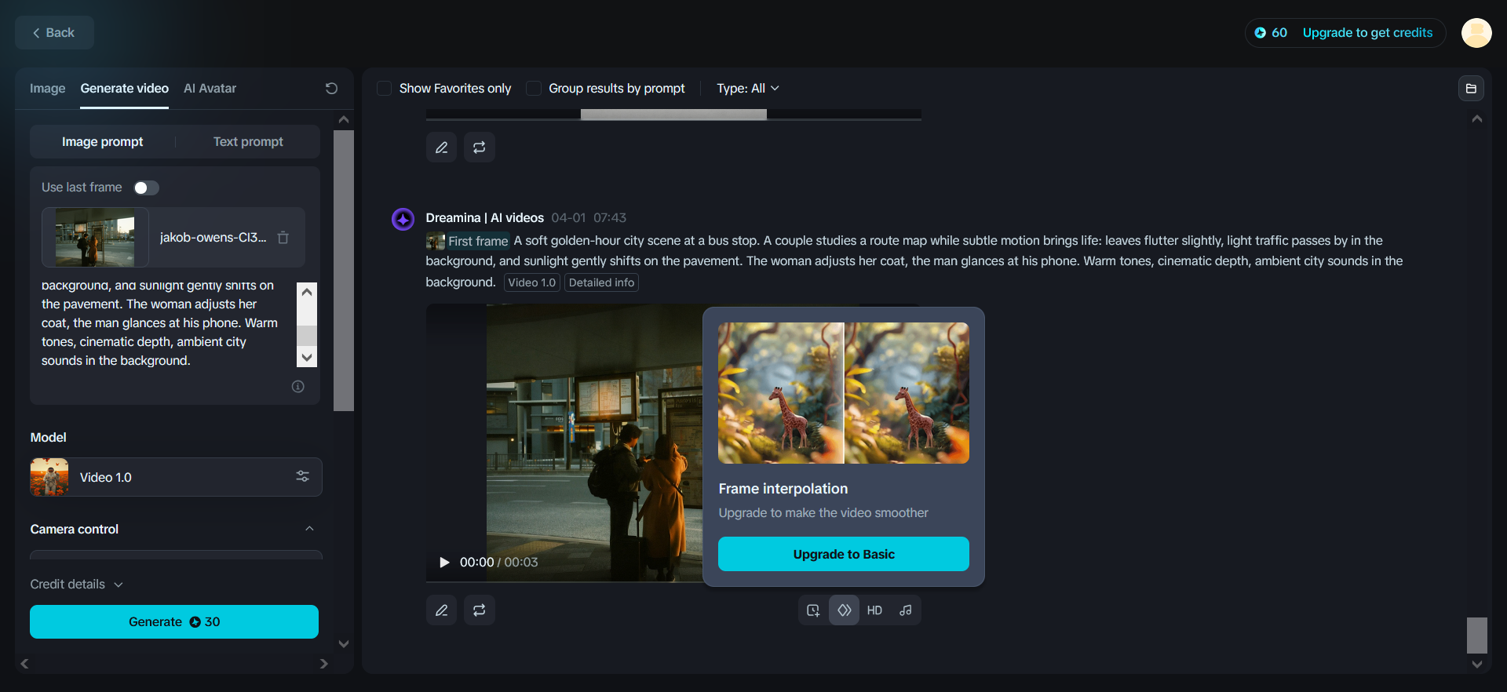Click results panel scroll up arrow
Image resolution: width=1507 pixels, height=692 pixels.
pyautogui.click(x=1477, y=118)
